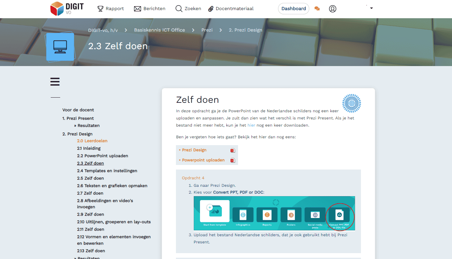Collapse the sidebar with the hamburger icon
This screenshot has width=452, height=259.
(x=55, y=82)
